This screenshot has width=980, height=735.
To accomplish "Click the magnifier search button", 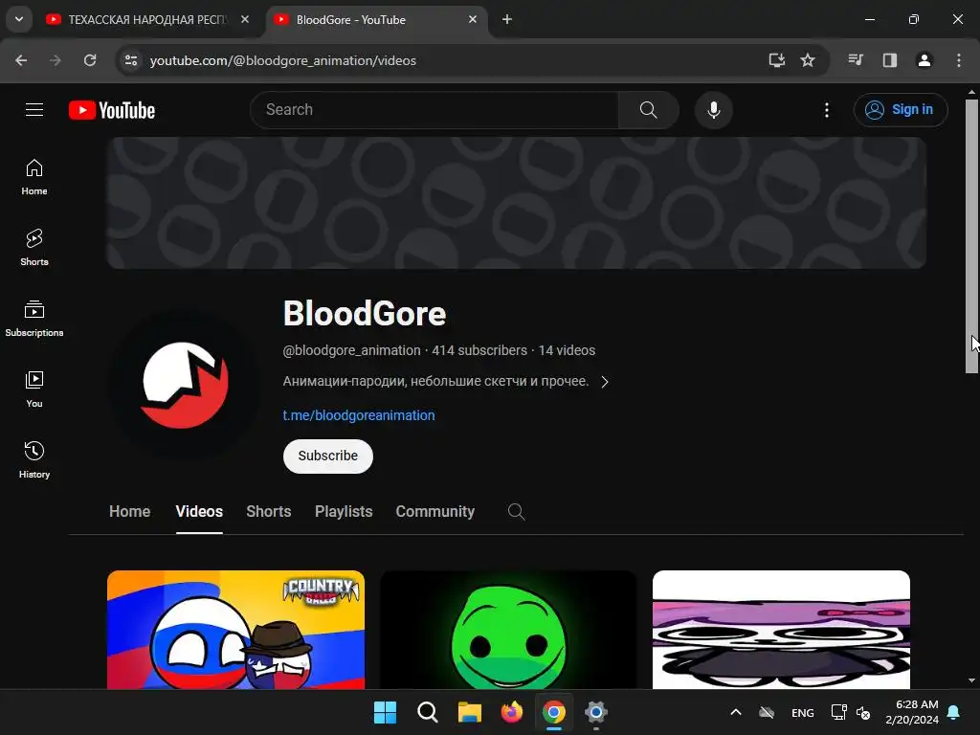I will click(648, 110).
